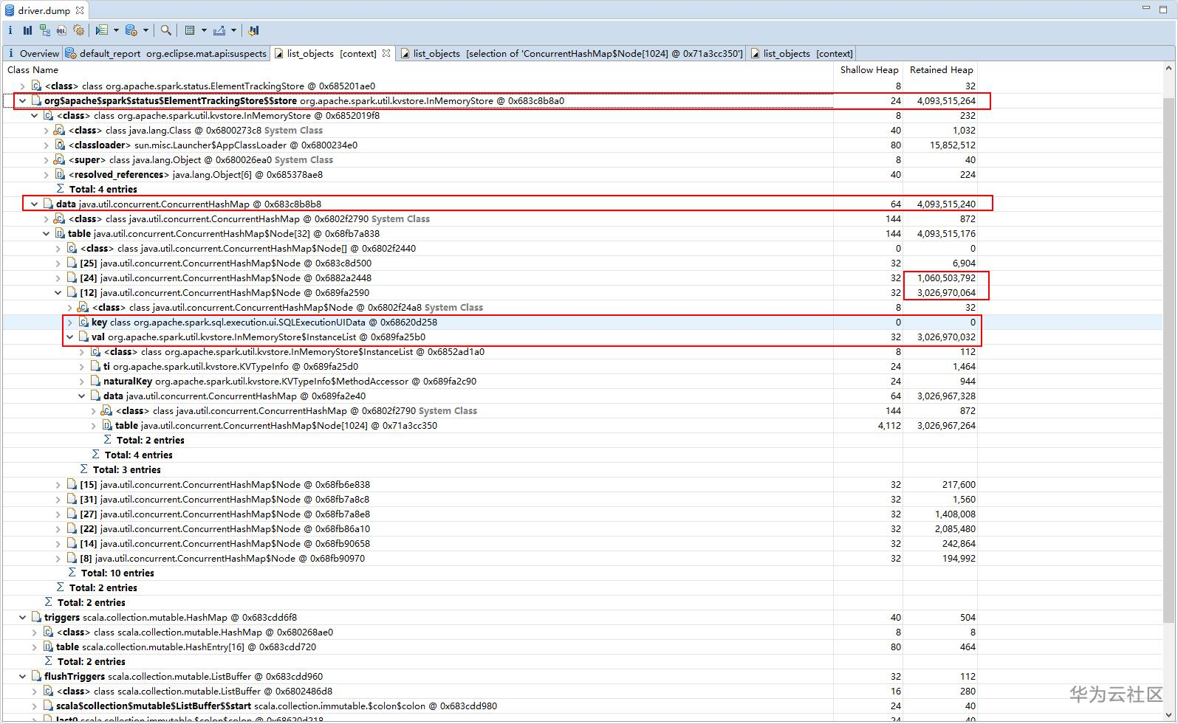Viewport: 1178px width, 724px height.
Task: Click the compare tables icon in the toolbar
Action: tap(253, 30)
